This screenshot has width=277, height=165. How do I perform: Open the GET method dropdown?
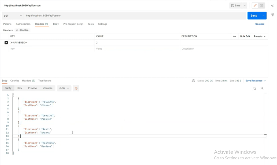pyautogui.click(x=13, y=16)
